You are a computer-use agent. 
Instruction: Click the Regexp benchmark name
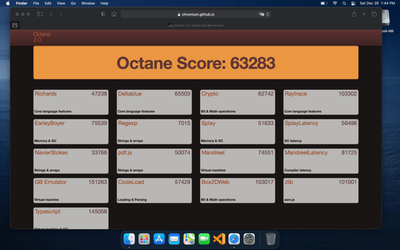coord(128,123)
